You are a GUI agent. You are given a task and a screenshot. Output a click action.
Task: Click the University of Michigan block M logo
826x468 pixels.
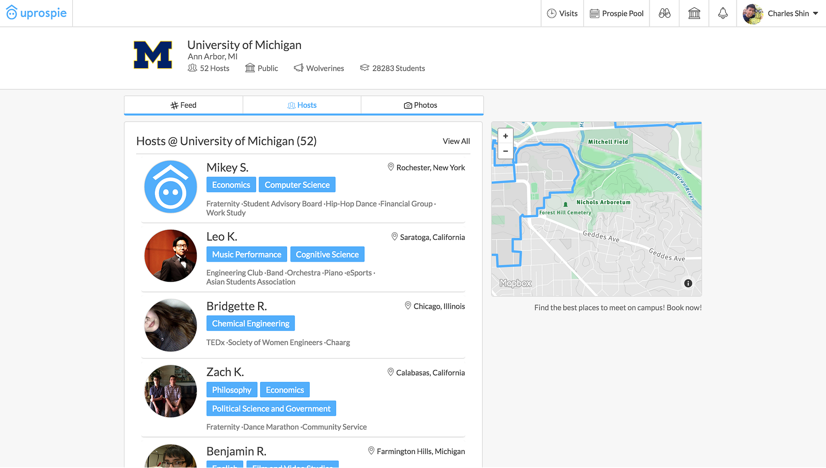coord(153,55)
